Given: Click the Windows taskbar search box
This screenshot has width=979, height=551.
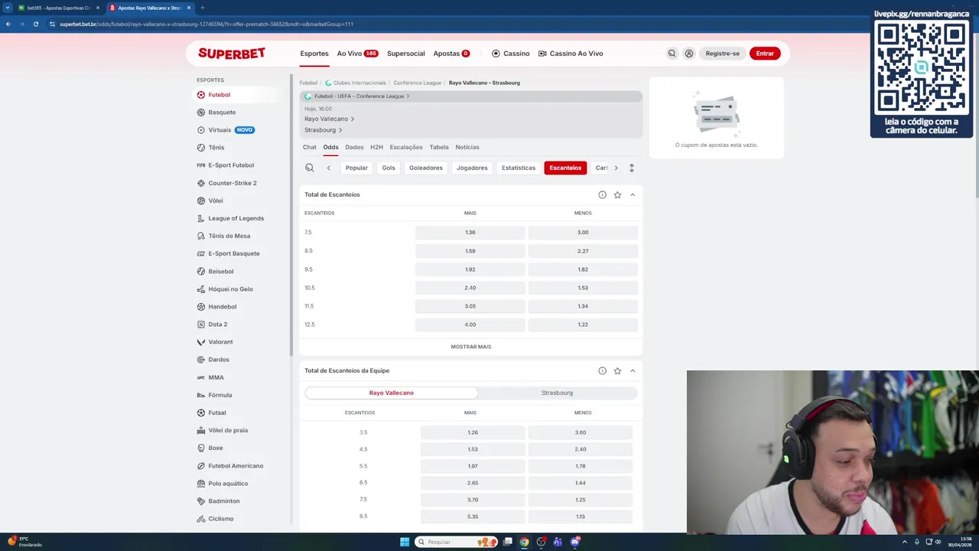Looking at the screenshot, I should [x=456, y=542].
